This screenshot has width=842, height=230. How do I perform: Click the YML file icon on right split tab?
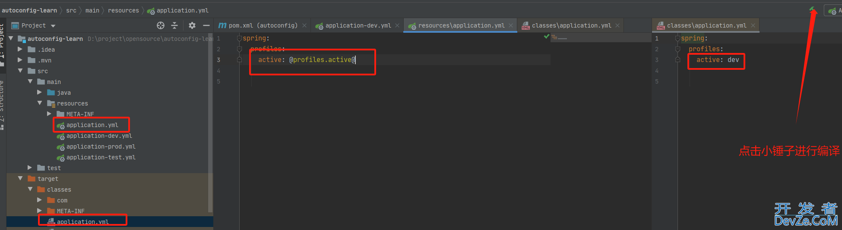(x=661, y=26)
